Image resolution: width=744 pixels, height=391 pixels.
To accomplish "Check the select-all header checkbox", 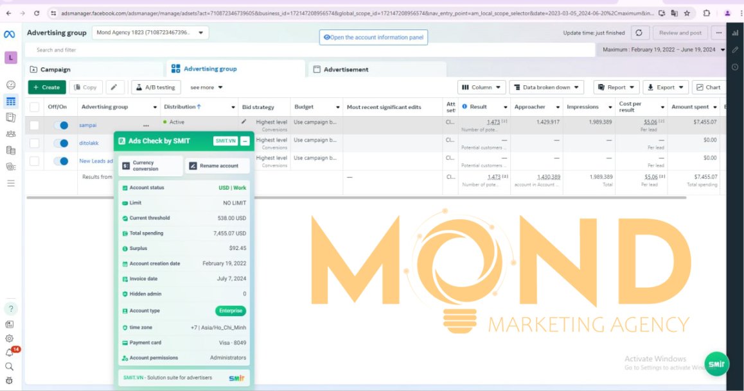I will tap(34, 107).
